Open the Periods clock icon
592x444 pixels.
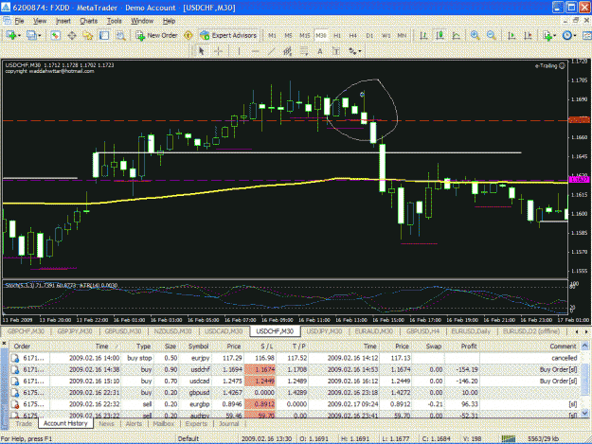tap(567, 35)
